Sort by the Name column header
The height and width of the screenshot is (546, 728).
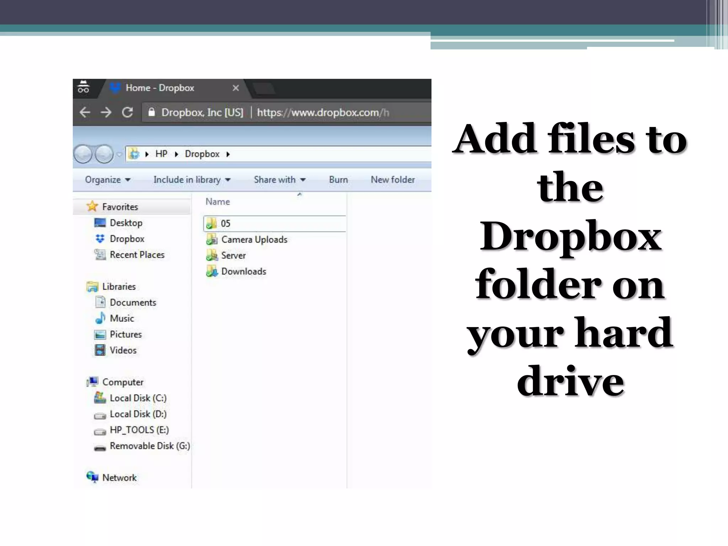218,202
